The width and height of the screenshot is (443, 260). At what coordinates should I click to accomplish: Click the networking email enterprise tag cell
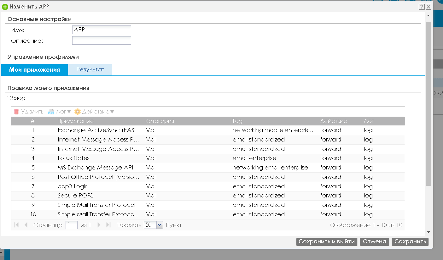(x=270, y=168)
